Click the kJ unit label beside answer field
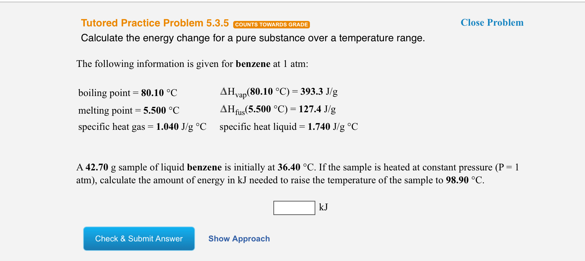This screenshot has width=585, height=261. pos(323,207)
